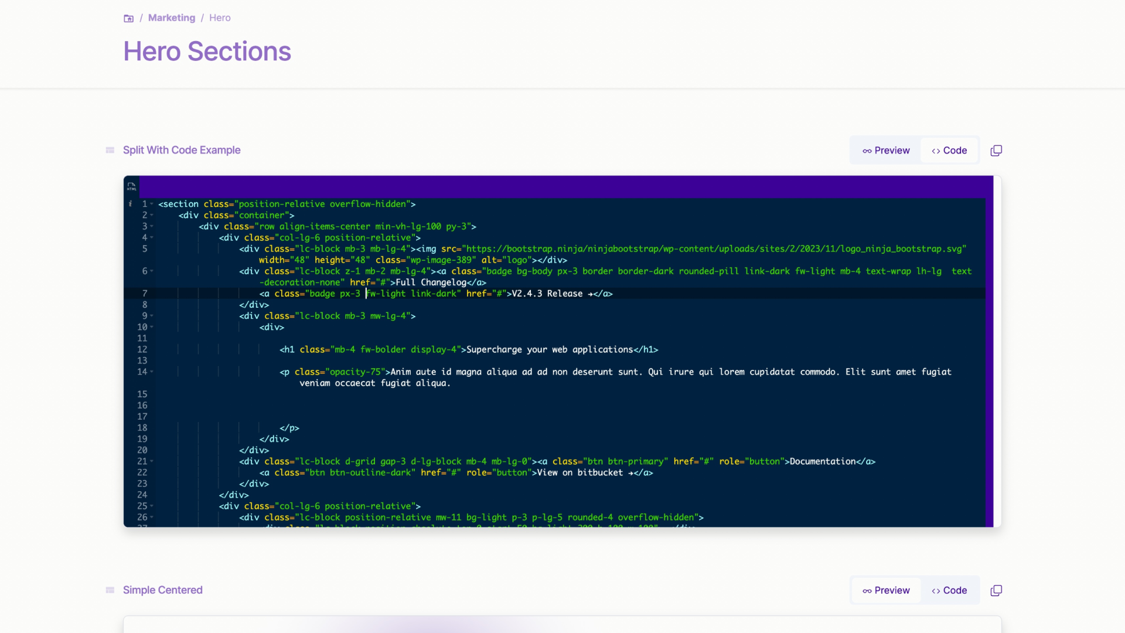Click the Split With Code Example title

click(x=182, y=150)
